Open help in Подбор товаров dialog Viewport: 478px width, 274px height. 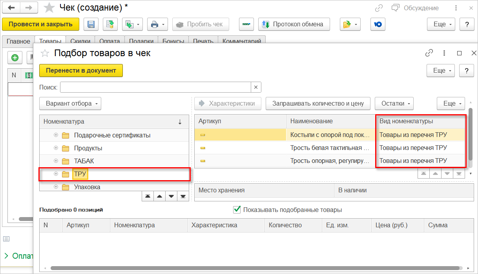(467, 71)
